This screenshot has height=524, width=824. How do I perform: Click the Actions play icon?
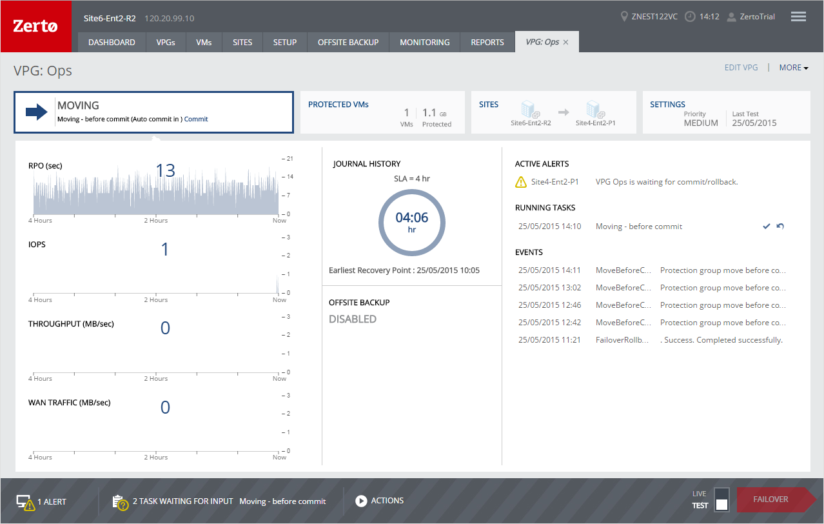[361, 501]
